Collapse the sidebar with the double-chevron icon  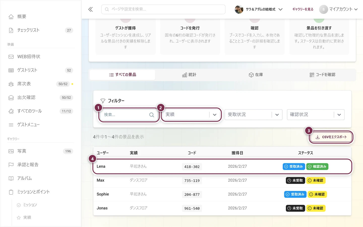click(x=90, y=9)
